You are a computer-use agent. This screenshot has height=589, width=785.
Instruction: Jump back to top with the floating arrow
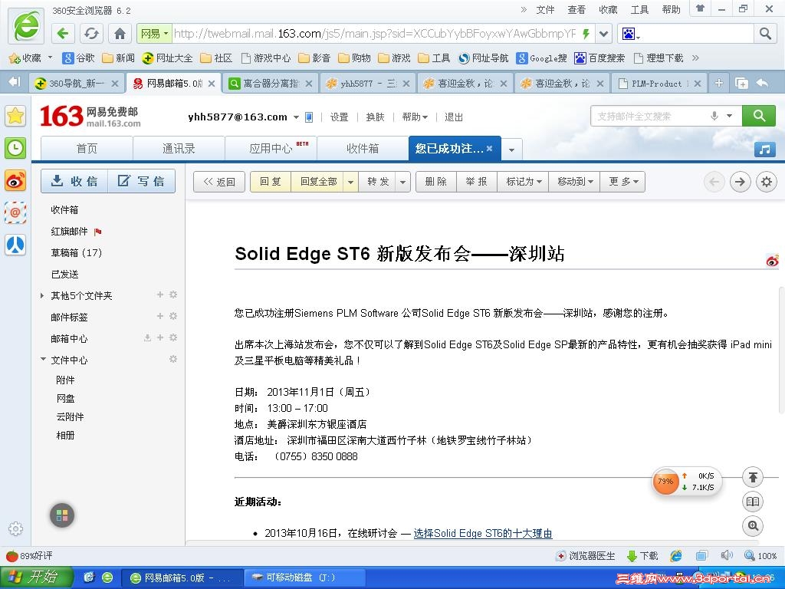click(x=753, y=477)
